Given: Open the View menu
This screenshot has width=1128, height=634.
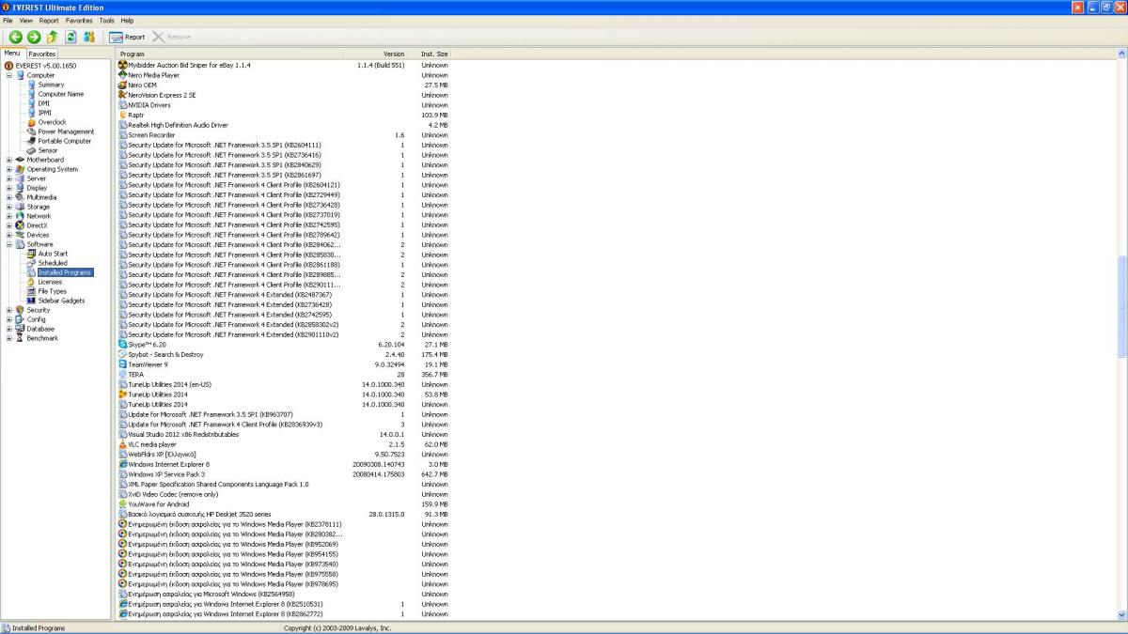Looking at the screenshot, I should pos(26,20).
